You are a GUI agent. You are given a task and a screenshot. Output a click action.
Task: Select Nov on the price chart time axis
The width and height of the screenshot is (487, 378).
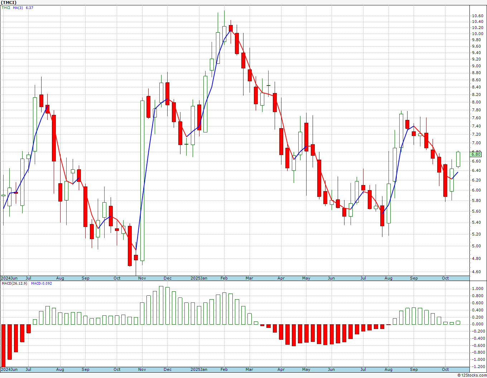tap(142, 278)
